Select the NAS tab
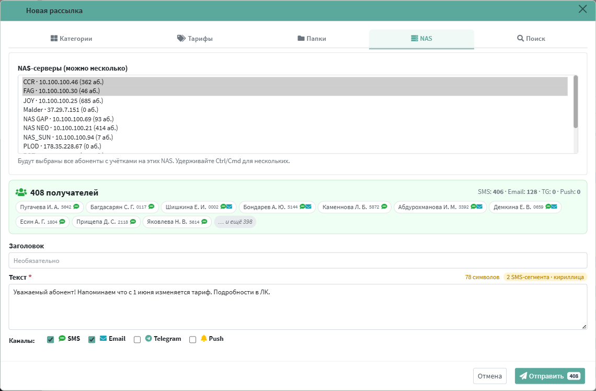 (x=421, y=38)
